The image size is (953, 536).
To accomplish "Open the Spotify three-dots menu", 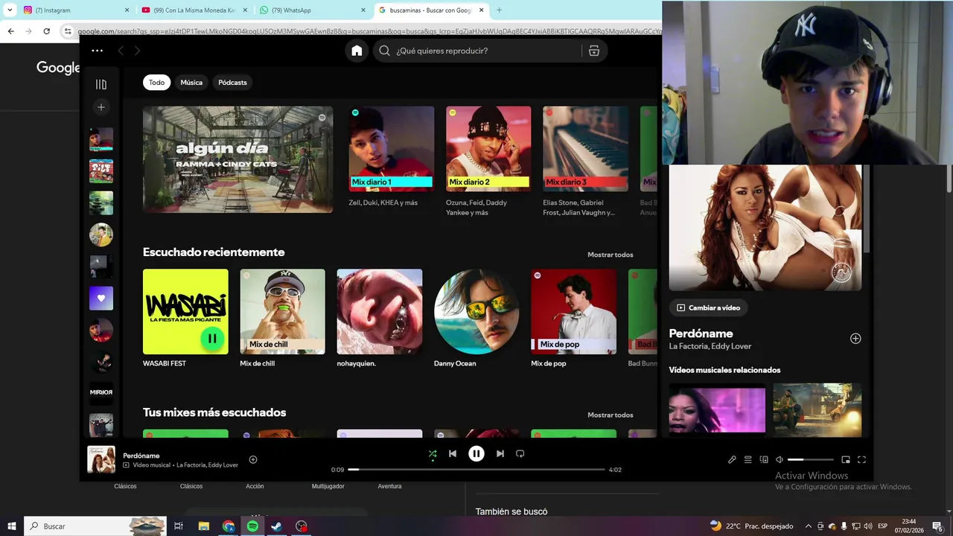I will [x=97, y=51].
